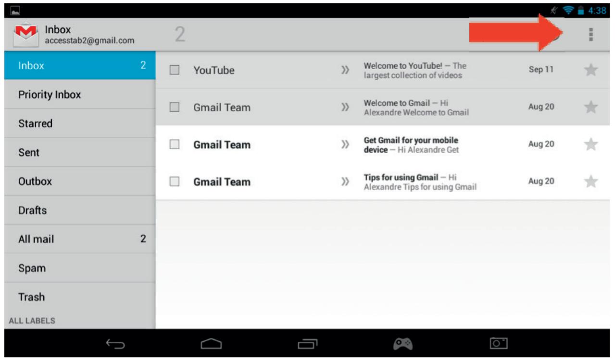Open the Sent folder

[79, 153]
